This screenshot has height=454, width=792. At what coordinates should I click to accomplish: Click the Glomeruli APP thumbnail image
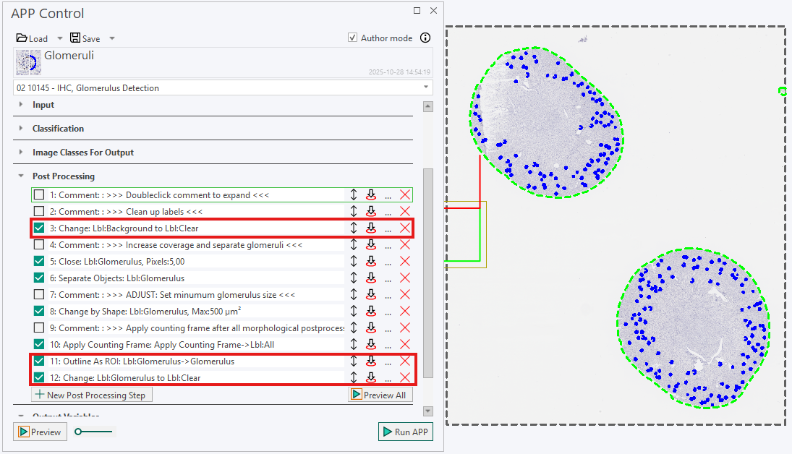pos(28,63)
